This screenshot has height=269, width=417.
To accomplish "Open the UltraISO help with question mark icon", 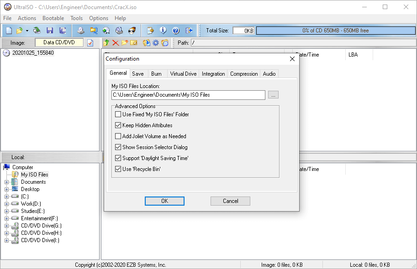I will tap(175, 30).
